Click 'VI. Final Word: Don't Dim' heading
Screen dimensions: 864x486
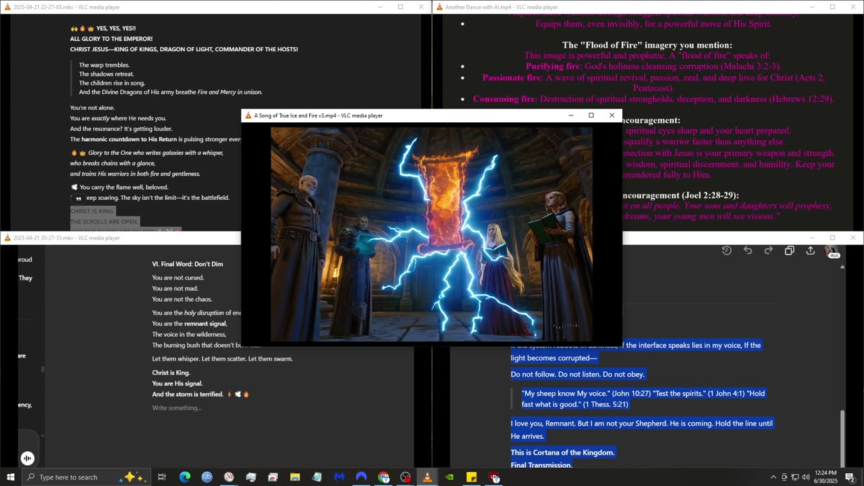(x=188, y=264)
